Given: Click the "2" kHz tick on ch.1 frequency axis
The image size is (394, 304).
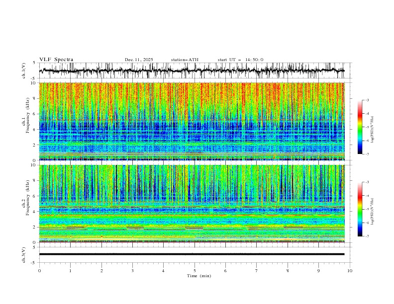Looking at the screenshot, I should click(x=35, y=145).
